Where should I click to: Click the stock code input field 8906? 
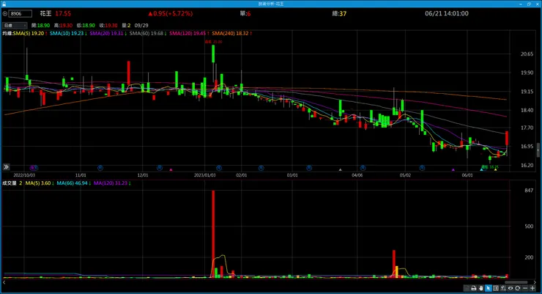pos(20,14)
